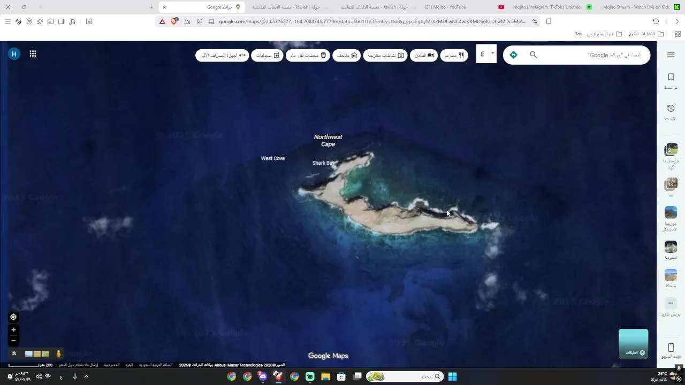The width and height of the screenshot is (685, 385).
Task: Click the Shark Bay map label
Action: click(x=323, y=163)
